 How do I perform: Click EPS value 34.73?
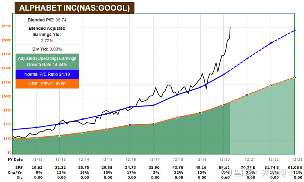click(x=131, y=168)
